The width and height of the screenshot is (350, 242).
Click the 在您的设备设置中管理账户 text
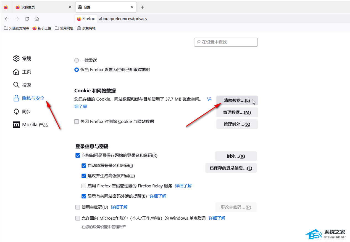click(104, 227)
